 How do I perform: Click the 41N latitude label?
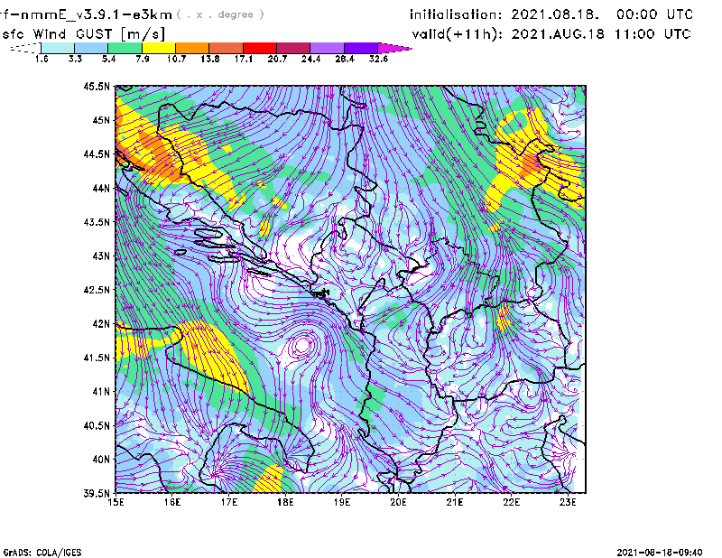coord(101,392)
